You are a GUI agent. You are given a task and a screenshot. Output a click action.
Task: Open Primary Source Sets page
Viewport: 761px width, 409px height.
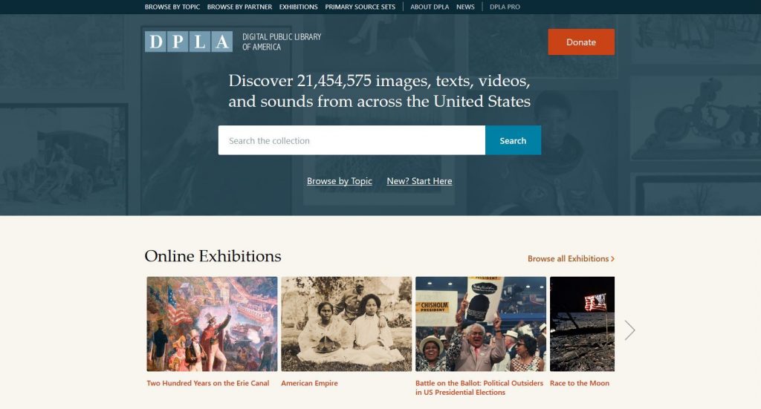[x=360, y=7]
